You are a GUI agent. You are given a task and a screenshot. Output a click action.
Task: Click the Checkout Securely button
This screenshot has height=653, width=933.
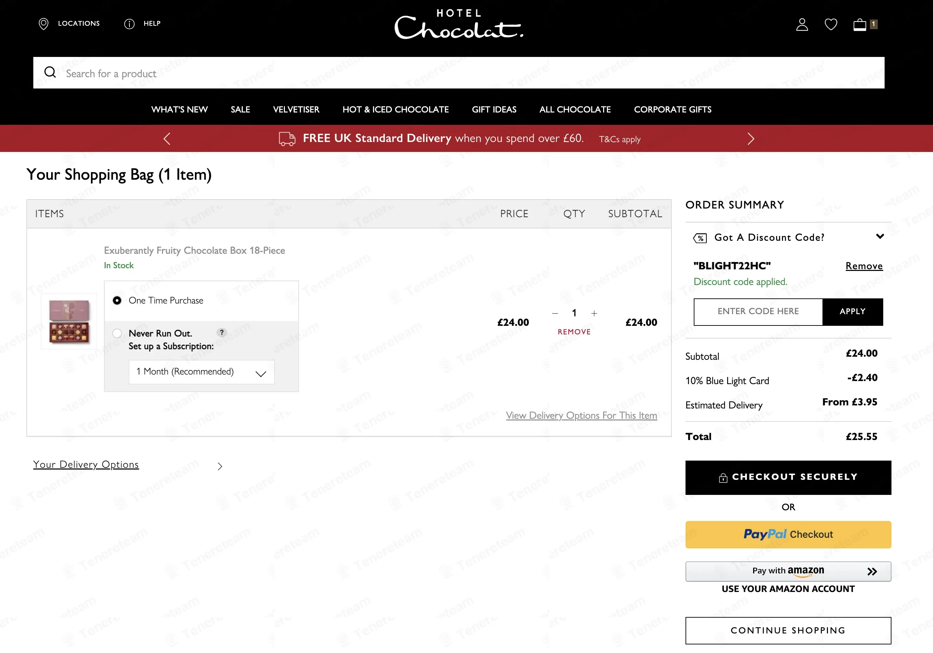(788, 477)
